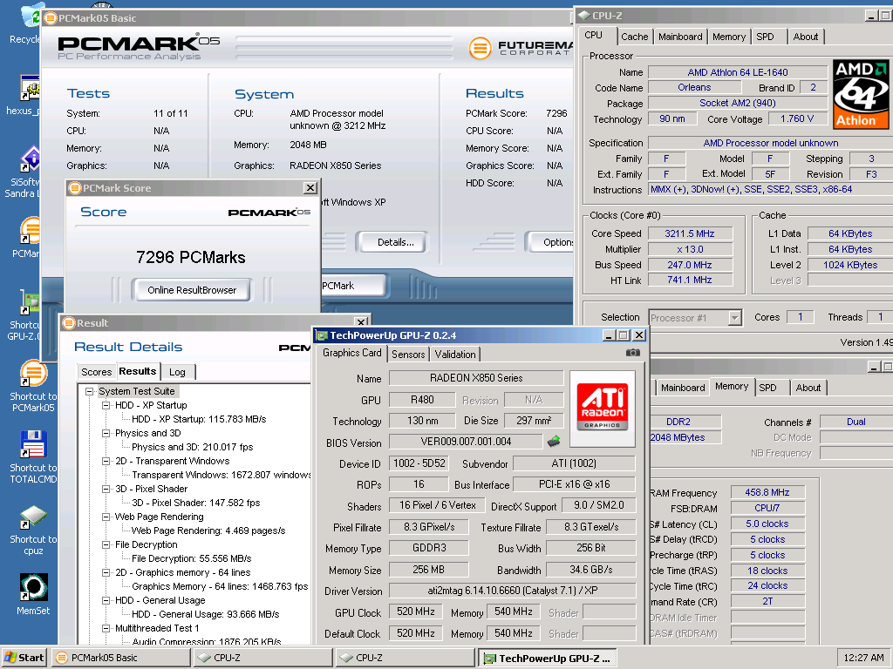Viewport: 893px width, 669px height.
Task: Collapse the 3D - Pixel Shader node
Action: point(106,489)
